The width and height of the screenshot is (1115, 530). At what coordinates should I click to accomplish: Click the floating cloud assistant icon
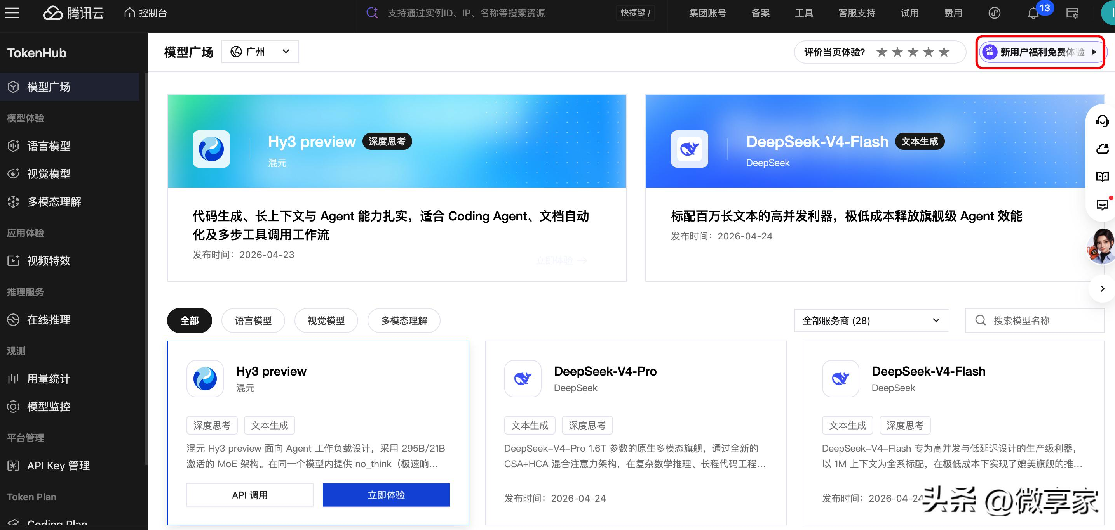1102,149
